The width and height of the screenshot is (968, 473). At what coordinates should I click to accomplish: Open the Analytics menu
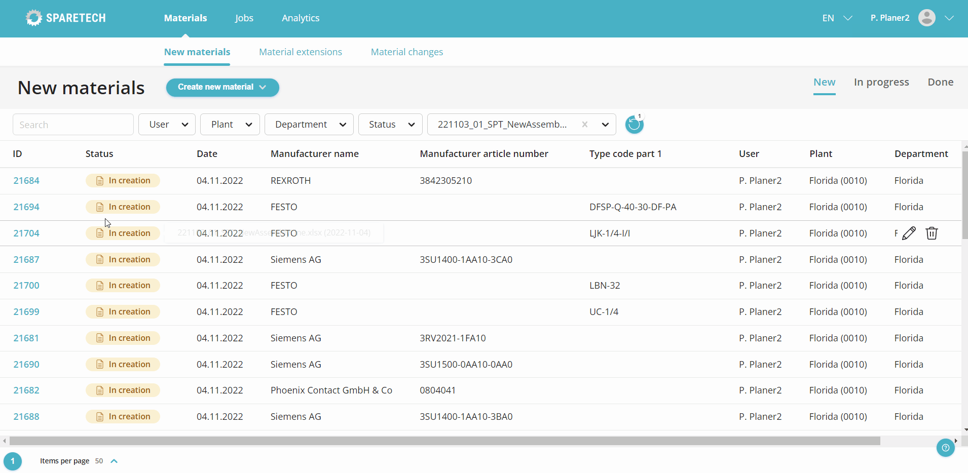(301, 18)
